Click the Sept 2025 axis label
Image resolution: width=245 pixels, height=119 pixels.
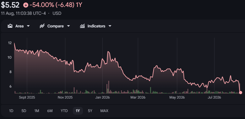[27, 97]
